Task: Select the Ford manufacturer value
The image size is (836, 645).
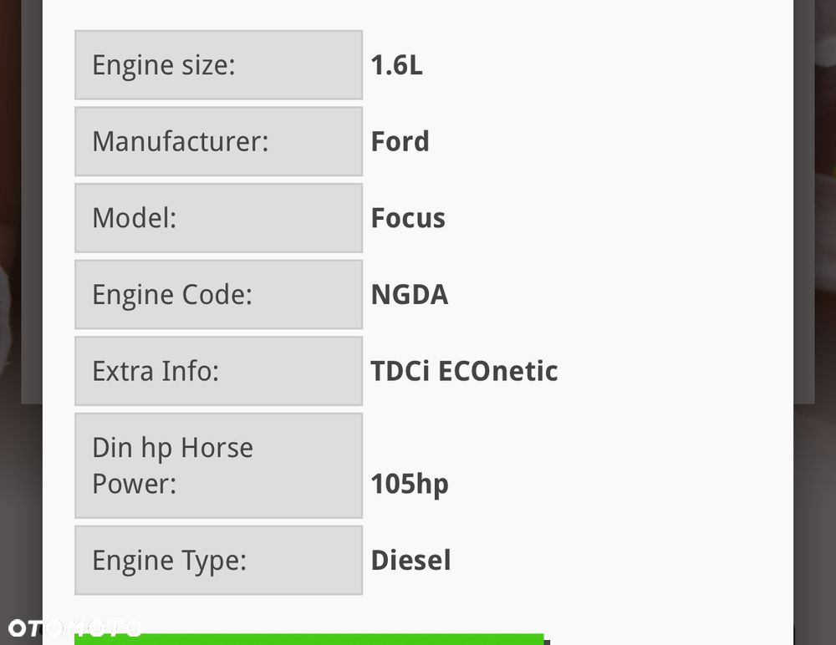Action: click(400, 141)
